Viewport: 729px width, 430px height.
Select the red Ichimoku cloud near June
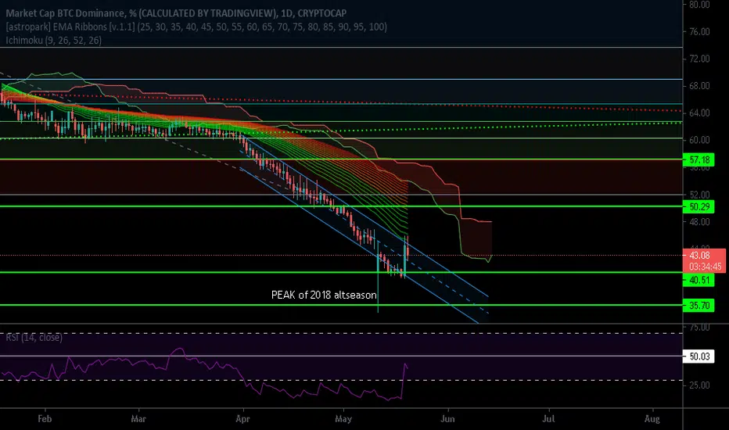(x=475, y=238)
